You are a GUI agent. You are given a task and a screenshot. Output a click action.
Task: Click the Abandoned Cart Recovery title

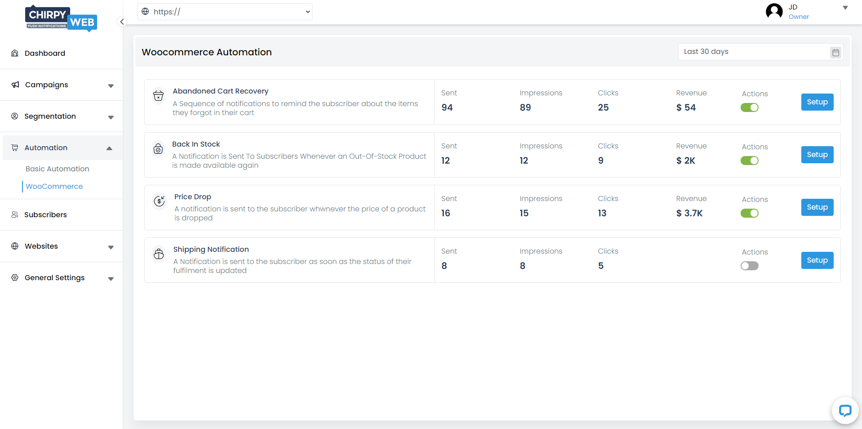tap(220, 91)
